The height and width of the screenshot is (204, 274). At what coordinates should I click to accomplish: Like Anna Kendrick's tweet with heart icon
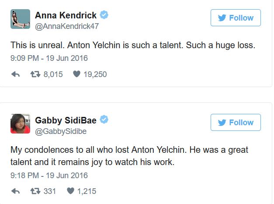pyautogui.click(x=76, y=74)
